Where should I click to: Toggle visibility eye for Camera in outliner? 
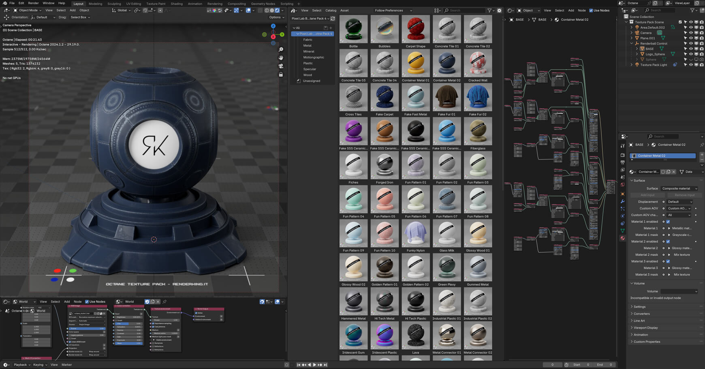691,33
